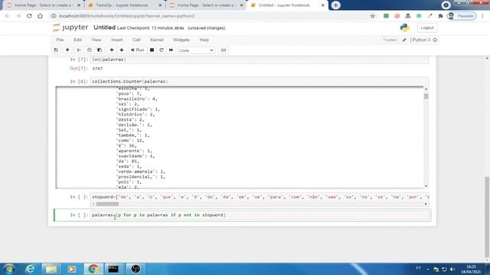Copy selected cells icon
The height and width of the screenshot is (275, 490).
(x=90, y=50)
